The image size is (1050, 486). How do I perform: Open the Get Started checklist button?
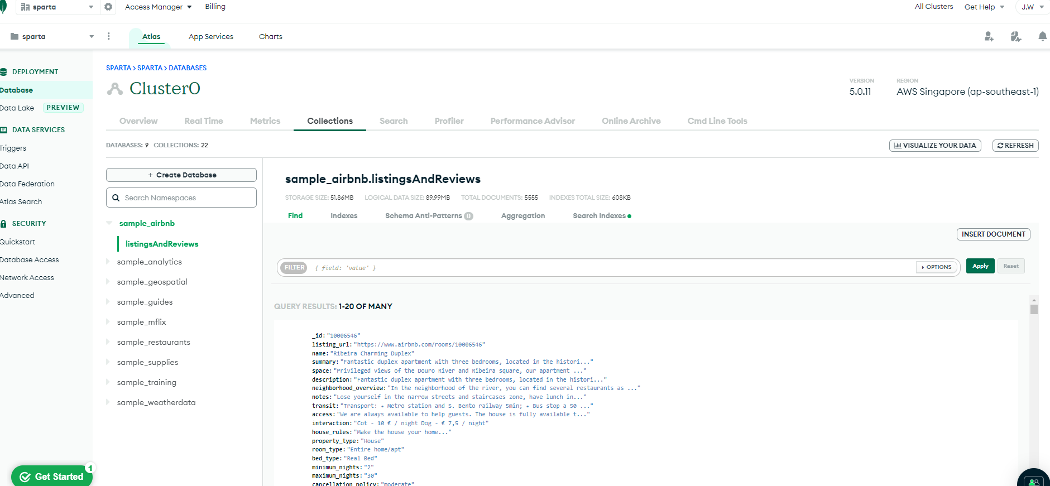[x=52, y=476]
